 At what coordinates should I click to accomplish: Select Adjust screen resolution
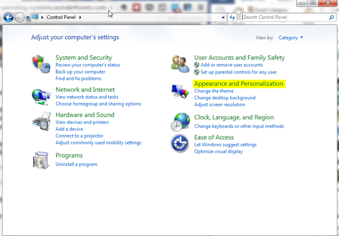(220, 105)
